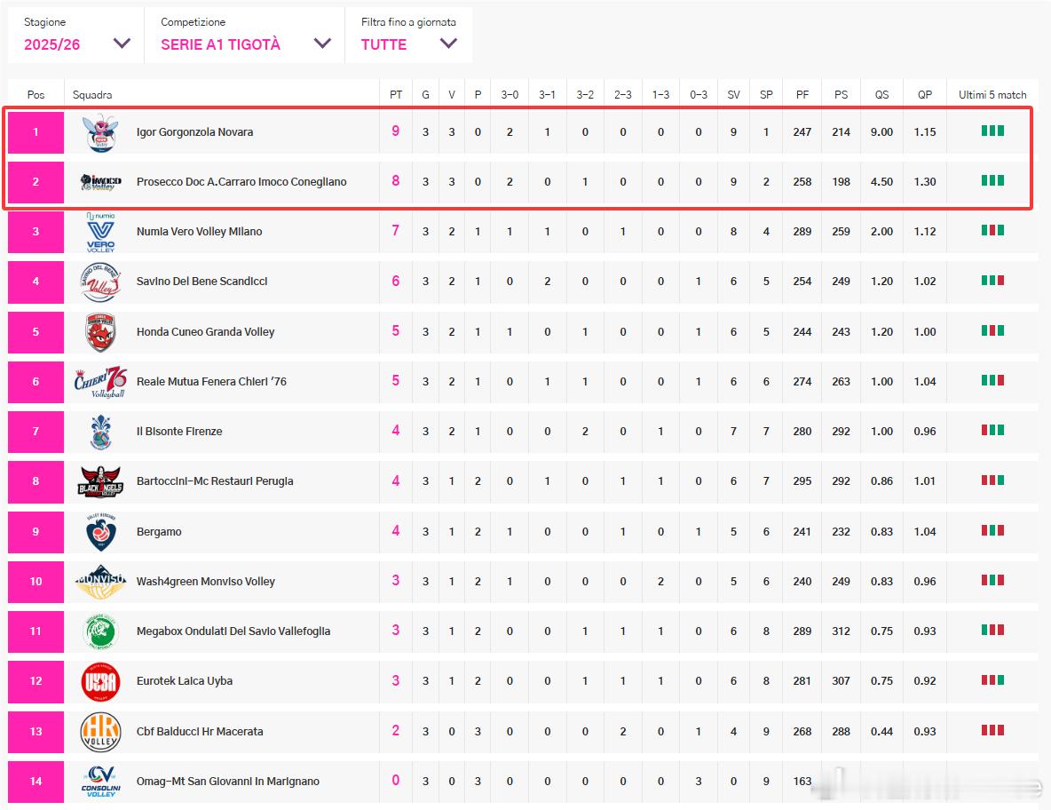Click position 1 pink cell
Image resolution: width=1051 pixels, height=810 pixels.
36,132
